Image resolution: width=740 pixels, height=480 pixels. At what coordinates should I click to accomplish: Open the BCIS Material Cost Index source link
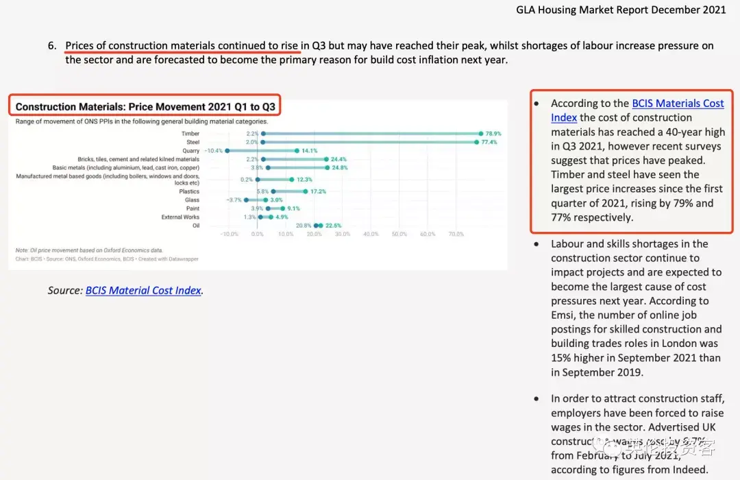(143, 291)
